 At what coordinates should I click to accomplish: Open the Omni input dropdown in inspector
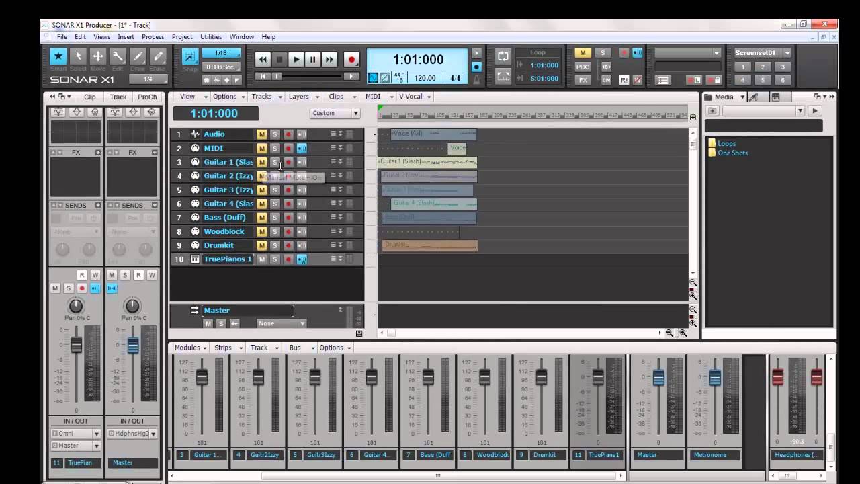tap(76, 434)
